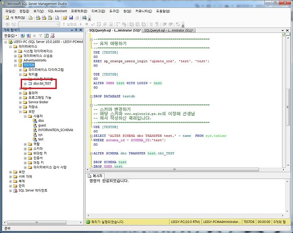Open a new Analysis Services MDX query

pos(38,18)
